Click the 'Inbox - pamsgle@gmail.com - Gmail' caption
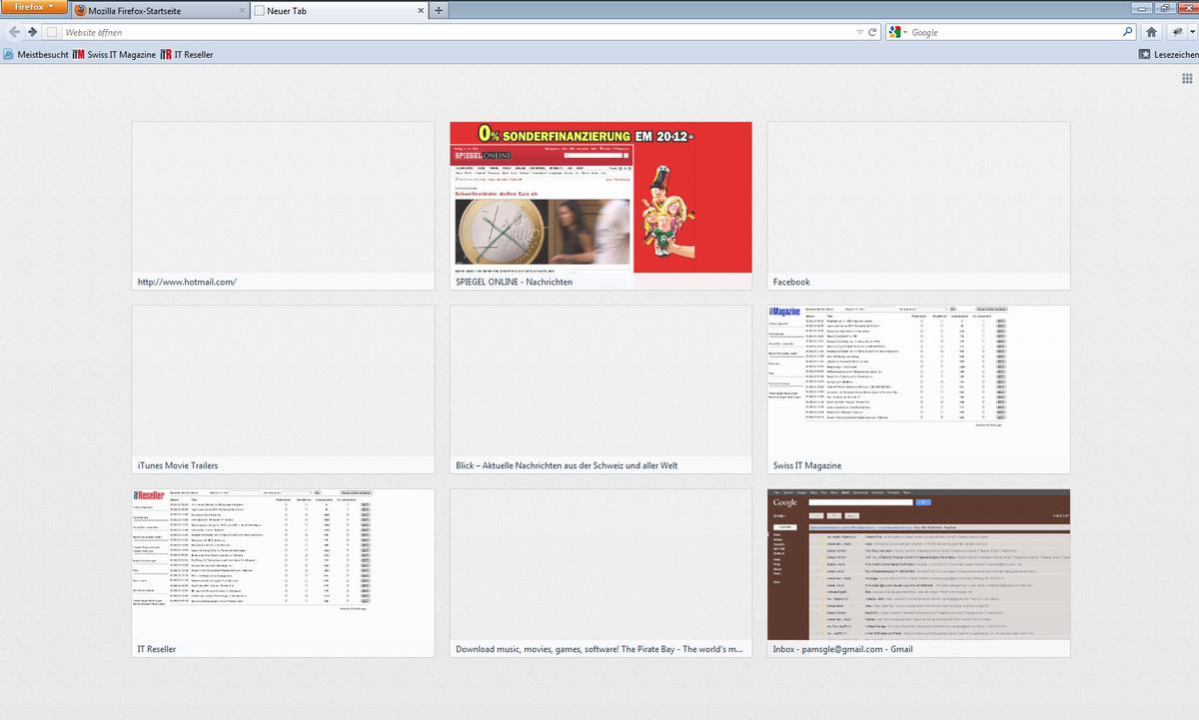 pyautogui.click(x=843, y=649)
